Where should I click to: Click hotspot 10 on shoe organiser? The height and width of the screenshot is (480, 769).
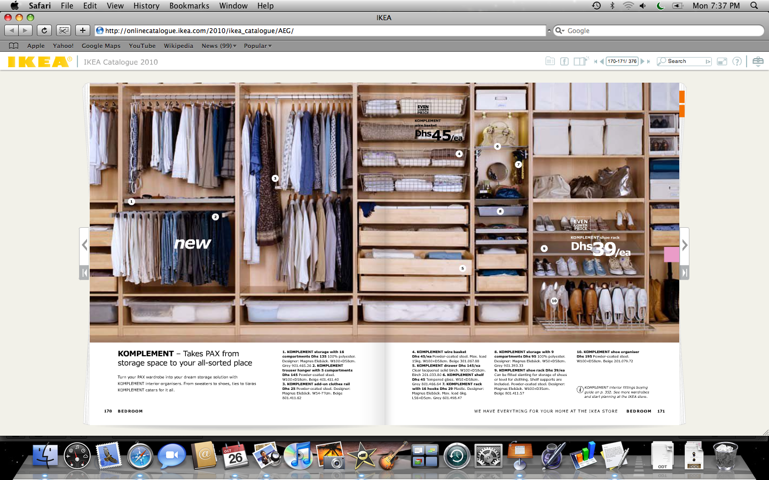[x=554, y=301]
